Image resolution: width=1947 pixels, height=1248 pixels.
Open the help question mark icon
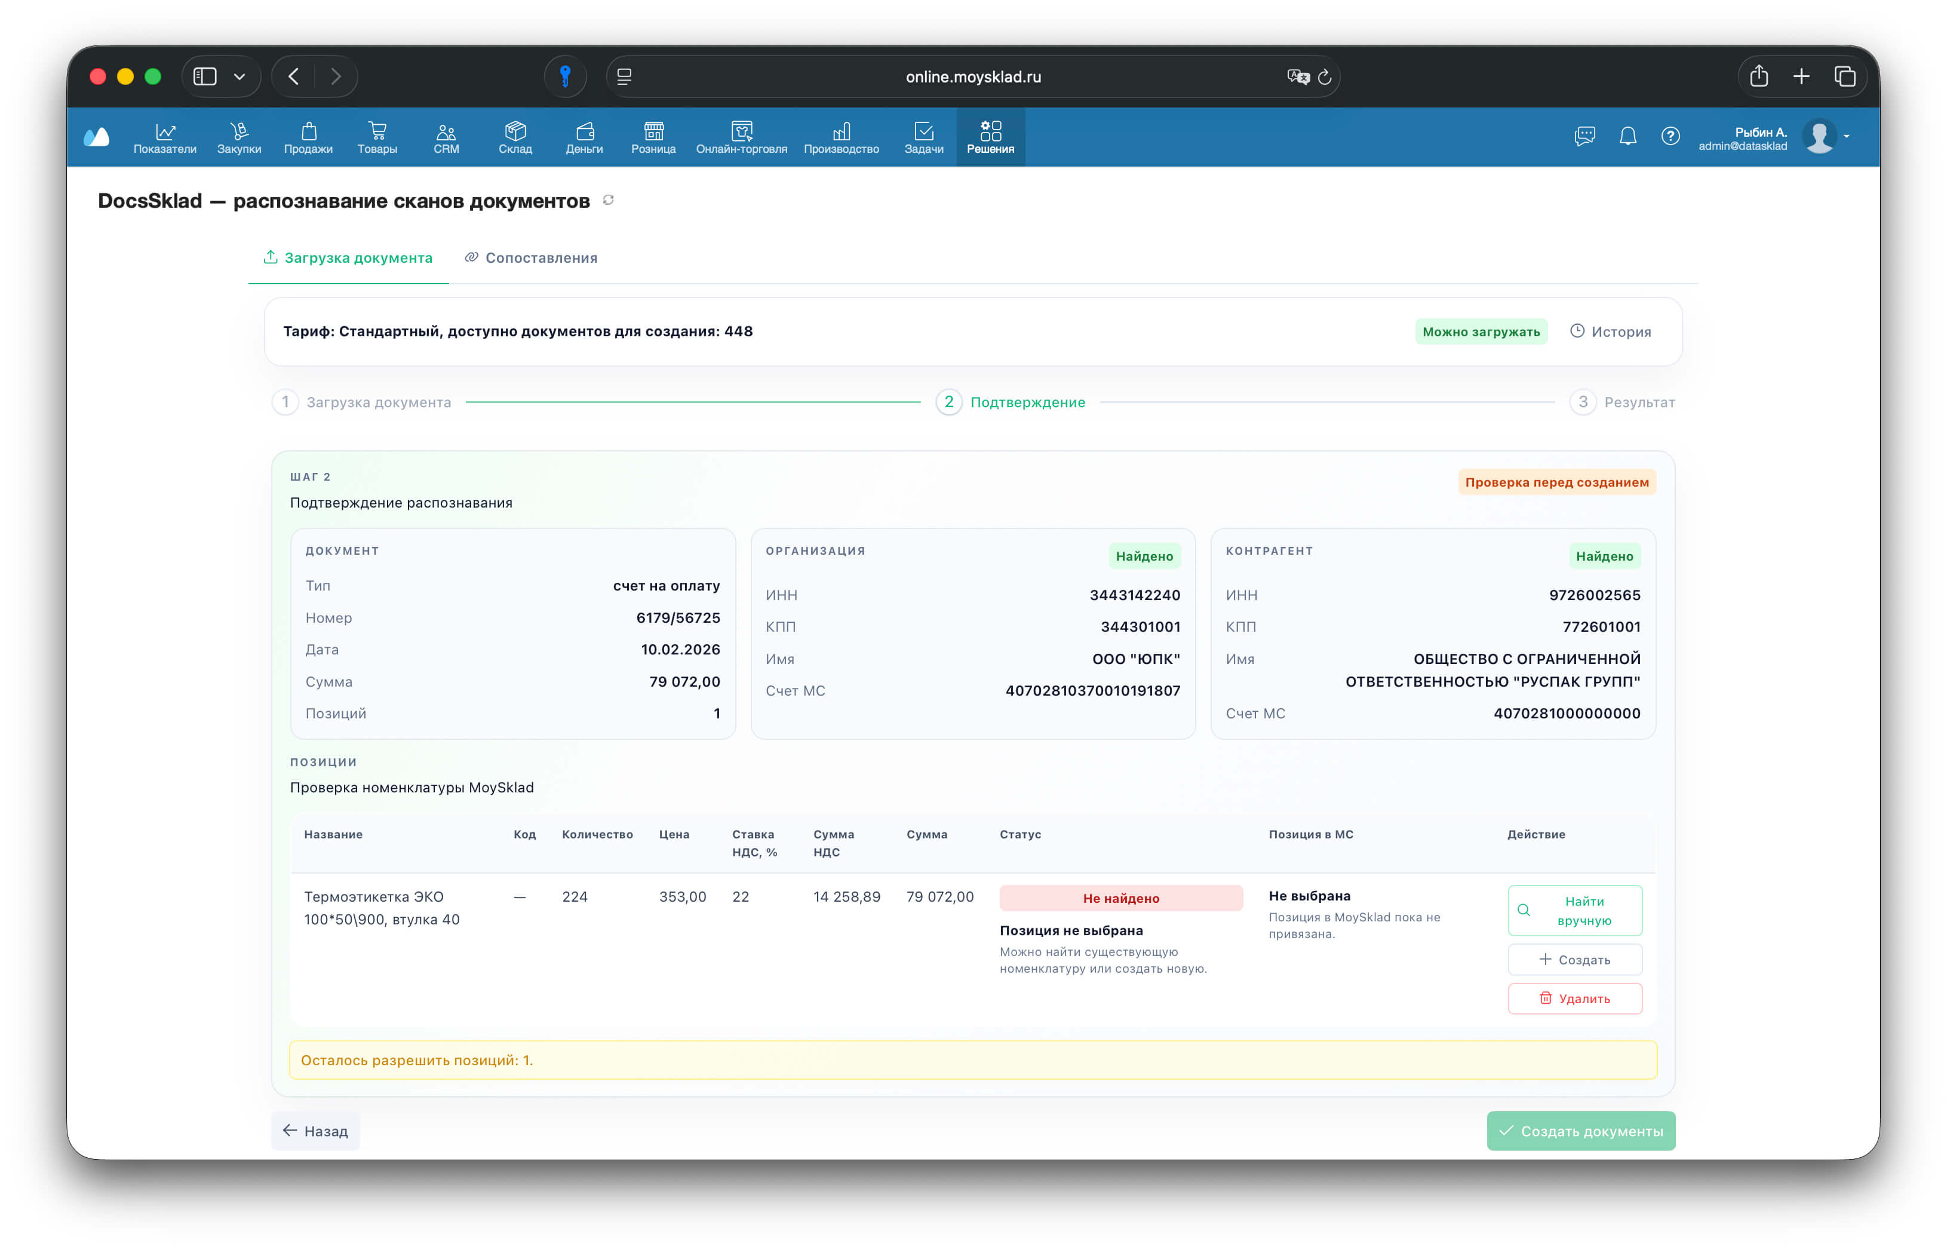pyautogui.click(x=1670, y=136)
